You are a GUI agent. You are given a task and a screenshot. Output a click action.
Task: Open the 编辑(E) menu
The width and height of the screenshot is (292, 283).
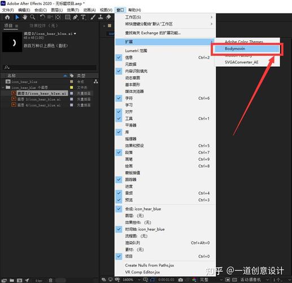(24, 10)
